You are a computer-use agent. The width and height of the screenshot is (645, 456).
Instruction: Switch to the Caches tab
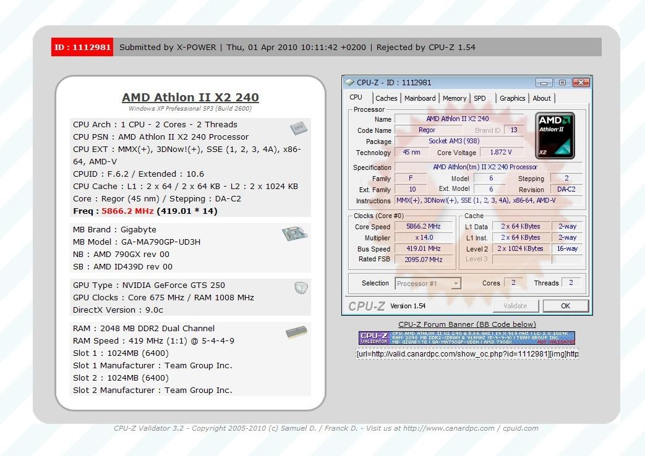[x=387, y=98]
